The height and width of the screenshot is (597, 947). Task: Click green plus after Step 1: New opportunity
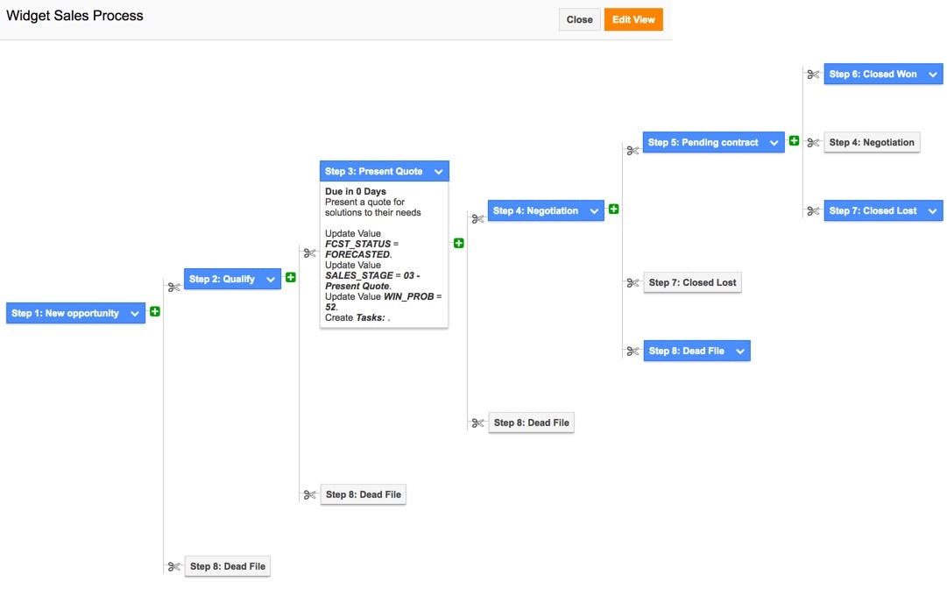click(x=155, y=311)
